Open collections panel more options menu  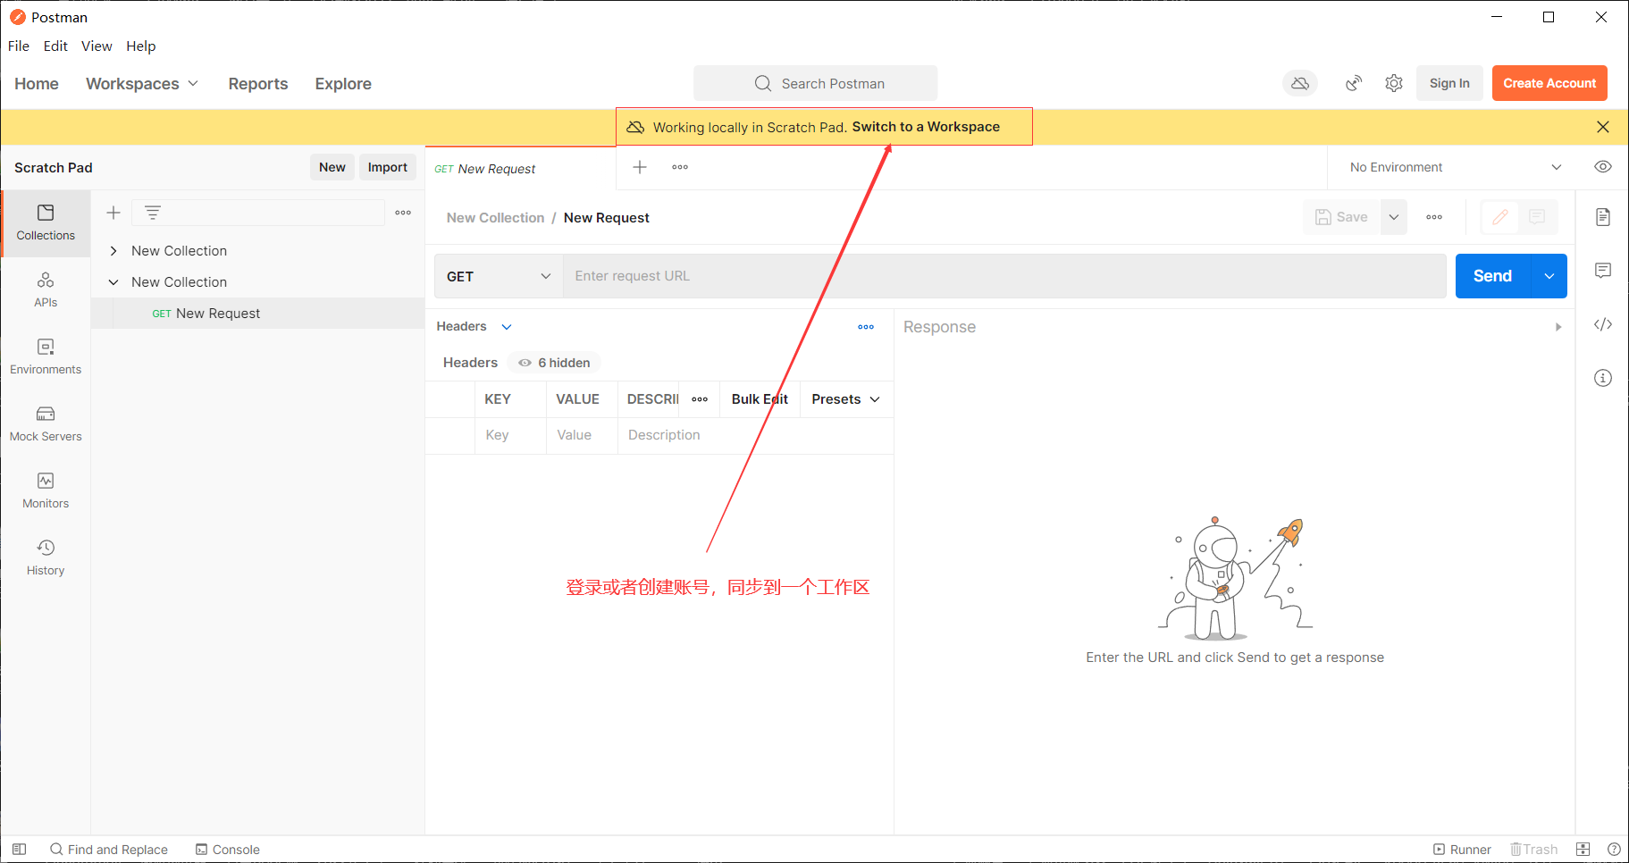[x=403, y=213]
